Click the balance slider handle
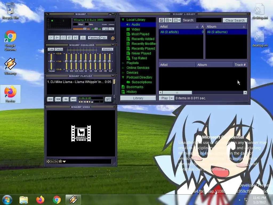 point(96,29)
